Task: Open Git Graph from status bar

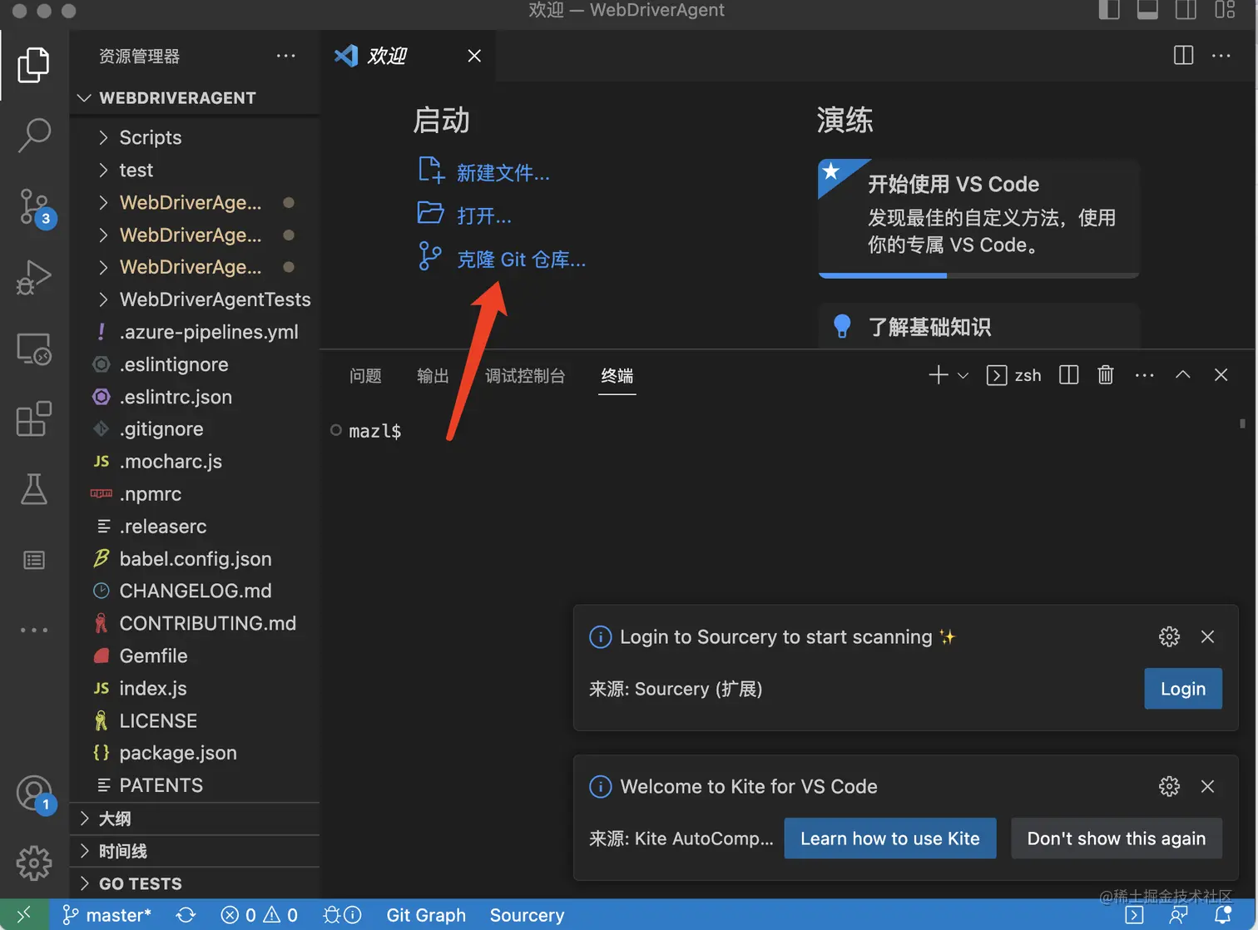Action: click(426, 915)
